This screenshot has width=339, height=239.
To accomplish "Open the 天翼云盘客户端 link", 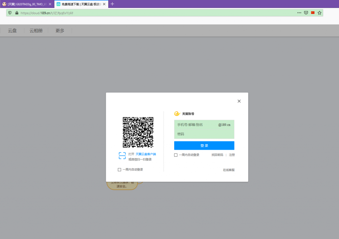I will [x=146, y=154].
